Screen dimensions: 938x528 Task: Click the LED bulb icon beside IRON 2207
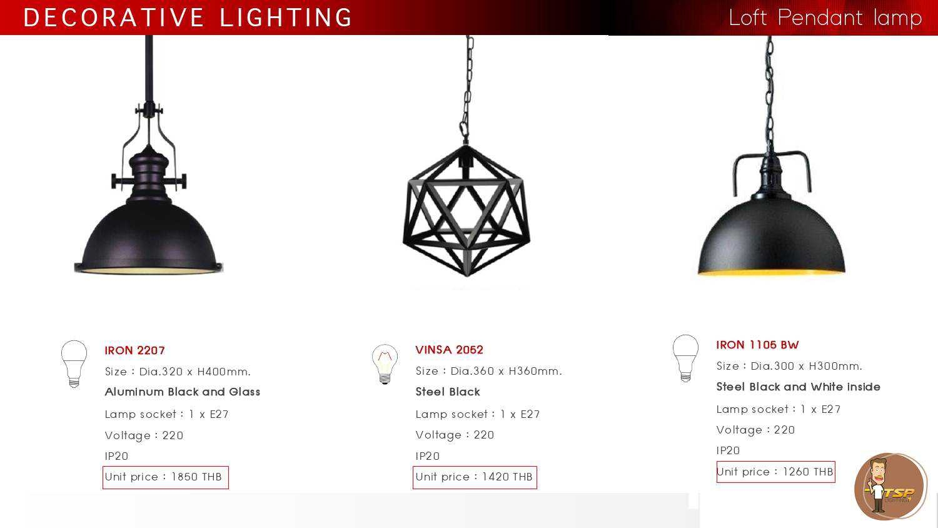[x=74, y=364]
